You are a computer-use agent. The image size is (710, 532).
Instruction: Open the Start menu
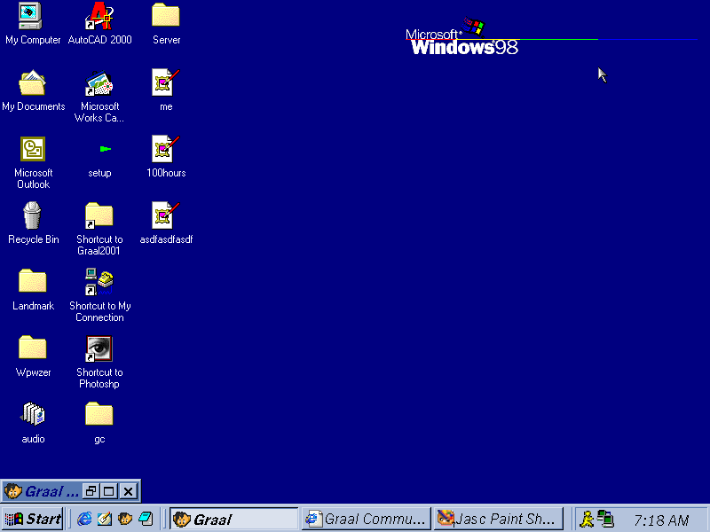coord(33,519)
